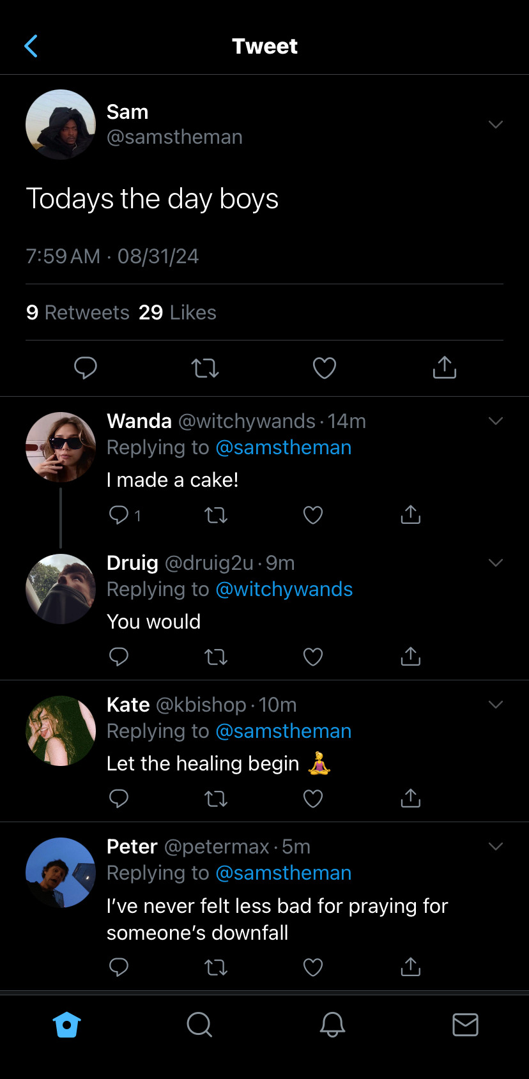Go back using the blue arrow
Screen dimensions: 529x1079
[31, 46]
